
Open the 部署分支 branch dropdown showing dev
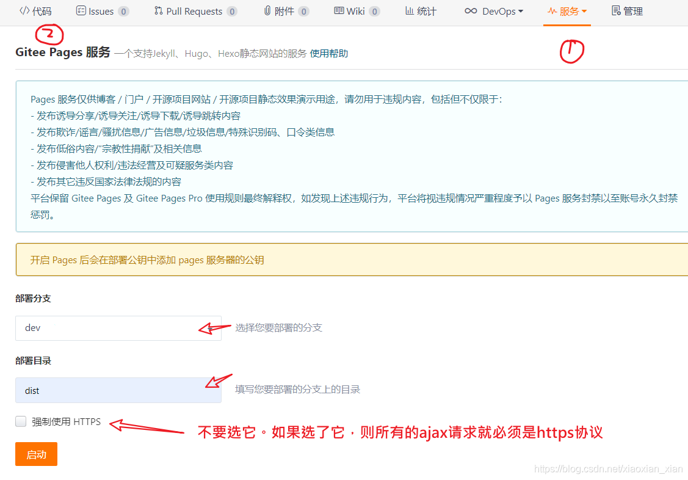[118, 328]
